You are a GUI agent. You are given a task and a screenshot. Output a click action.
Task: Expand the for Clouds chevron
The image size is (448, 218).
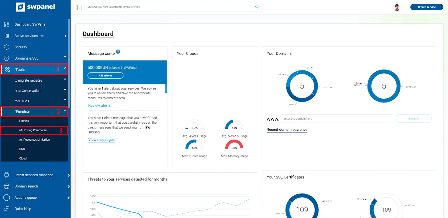tap(65, 100)
